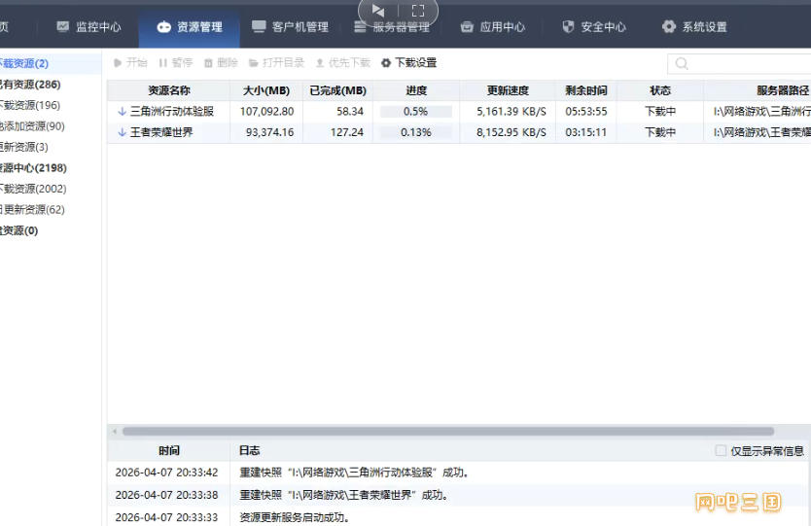The width and height of the screenshot is (811, 526).
Task: Select log entry at 20:33:42
Action: [459, 473]
